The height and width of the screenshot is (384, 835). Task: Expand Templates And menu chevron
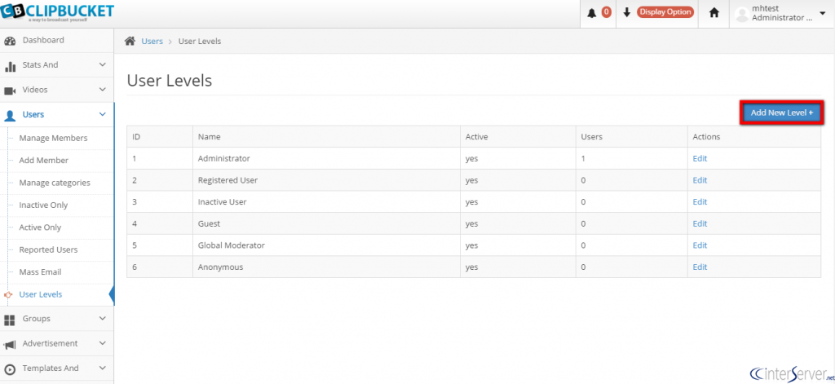[x=103, y=368]
